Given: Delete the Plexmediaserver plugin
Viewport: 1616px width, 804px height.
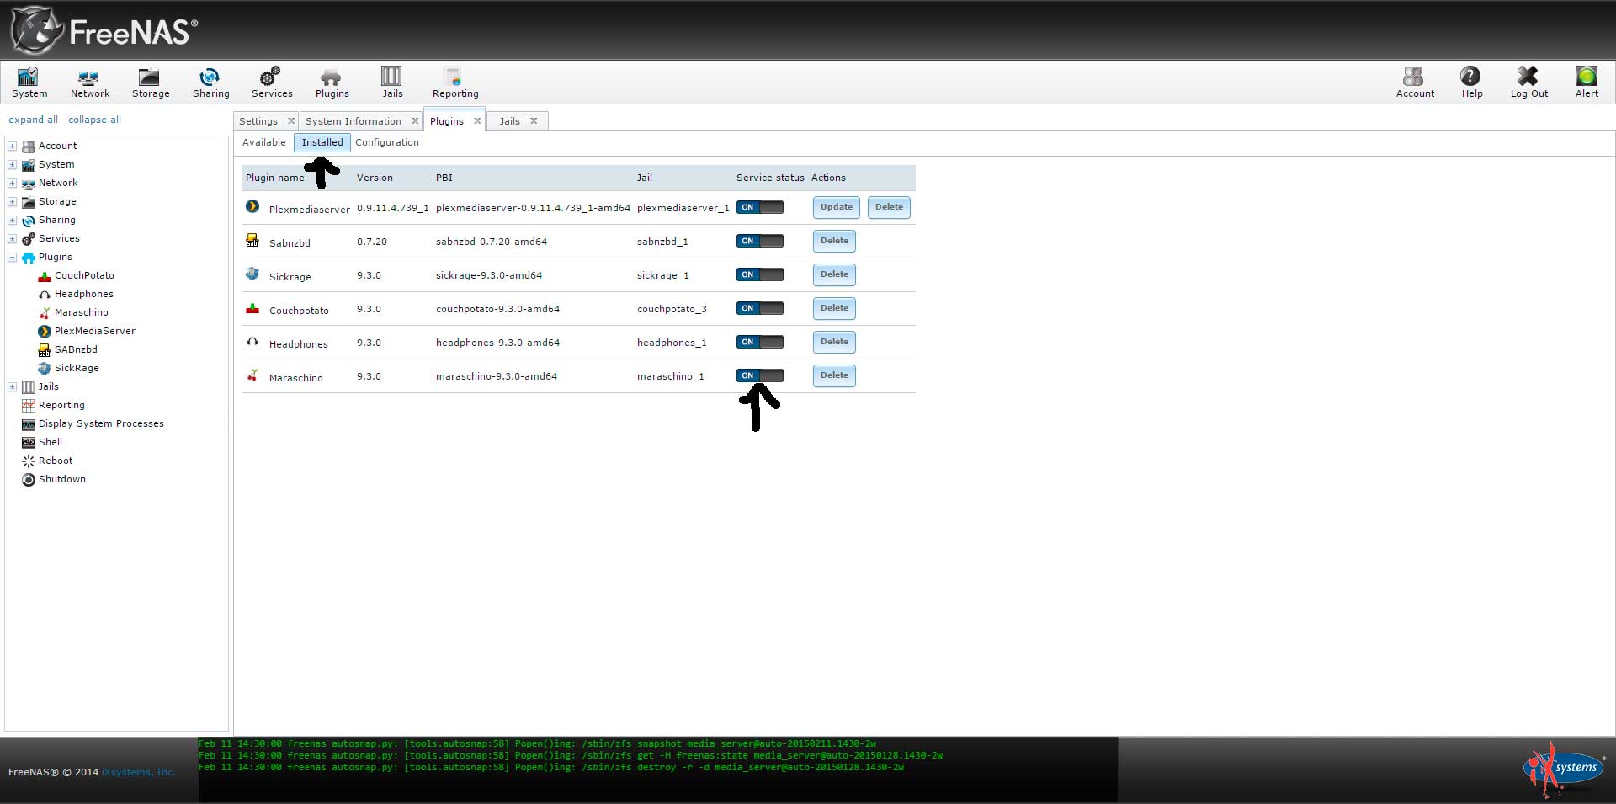Looking at the screenshot, I should point(889,207).
